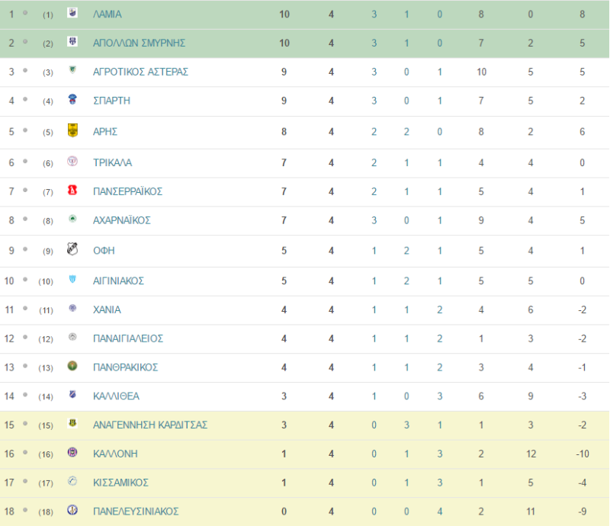
Task: Click the ΠΑΝΣΕΡΡΑΪΚΟΣ red crest icon
Action: point(72,190)
